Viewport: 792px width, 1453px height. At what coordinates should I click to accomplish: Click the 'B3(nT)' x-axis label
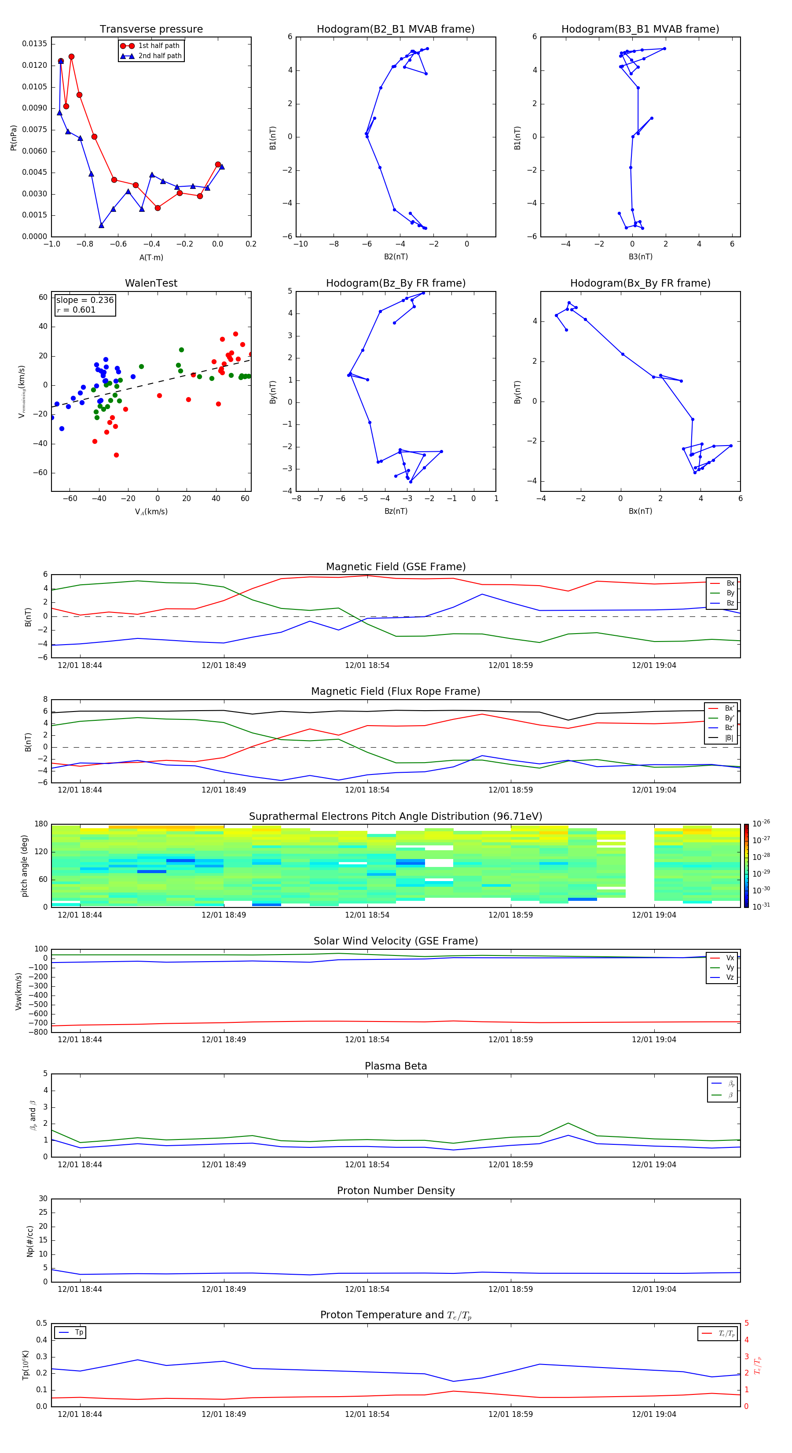pyautogui.click(x=640, y=257)
